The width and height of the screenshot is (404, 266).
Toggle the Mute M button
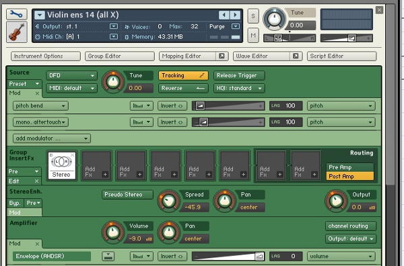point(253,35)
